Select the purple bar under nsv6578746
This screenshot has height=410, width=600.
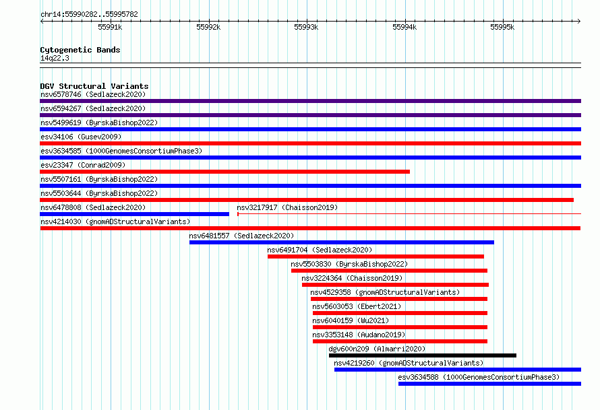(310, 101)
